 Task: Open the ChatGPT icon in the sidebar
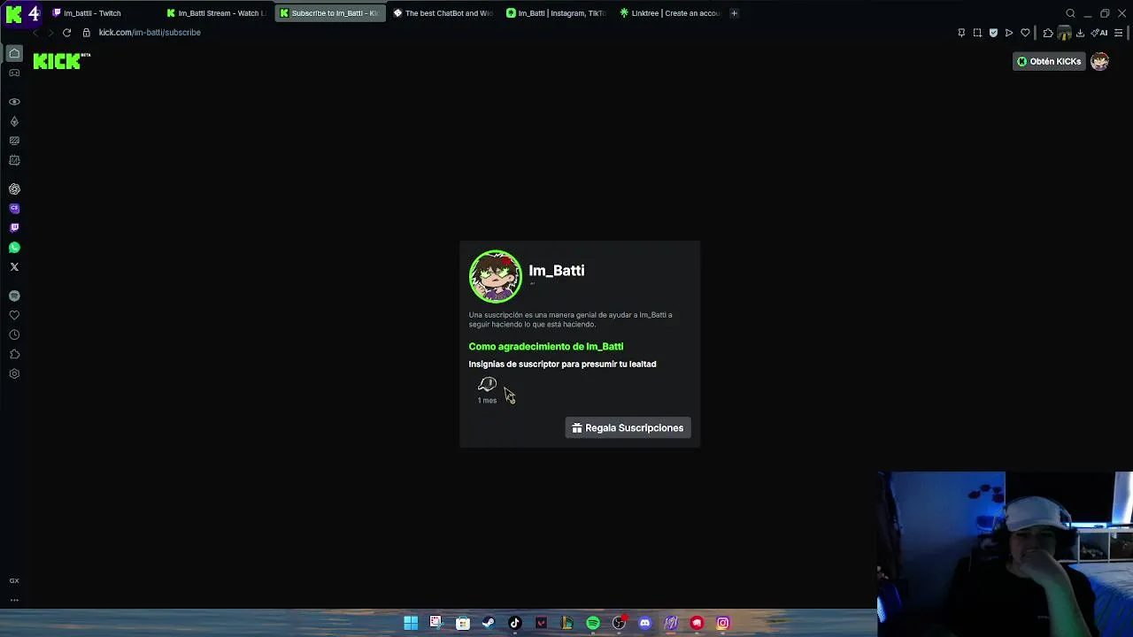[14, 189]
